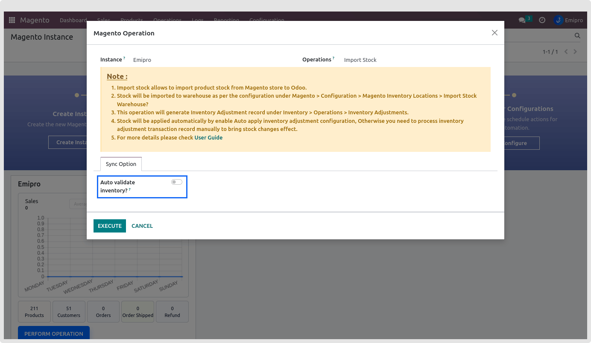Click the clock activities icon

click(x=542, y=20)
